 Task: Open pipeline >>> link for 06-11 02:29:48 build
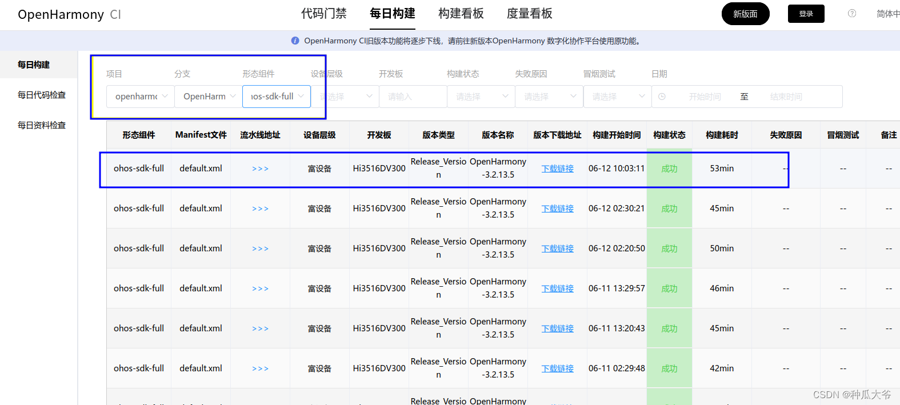click(260, 368)
